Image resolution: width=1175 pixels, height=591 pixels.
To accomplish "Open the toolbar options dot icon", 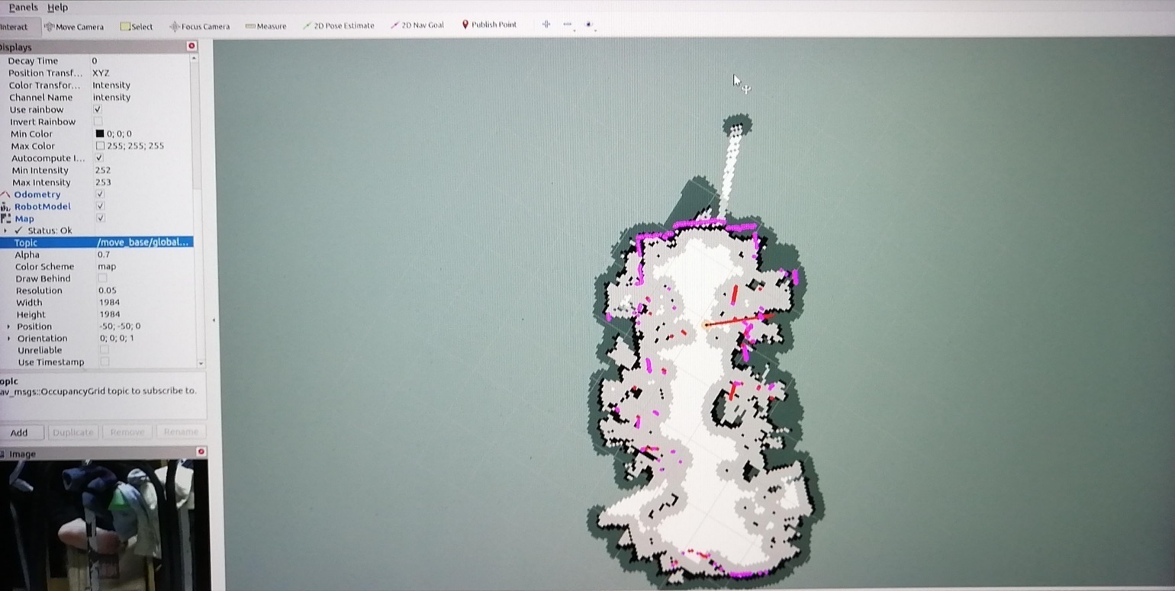I will tap(589, 24).
